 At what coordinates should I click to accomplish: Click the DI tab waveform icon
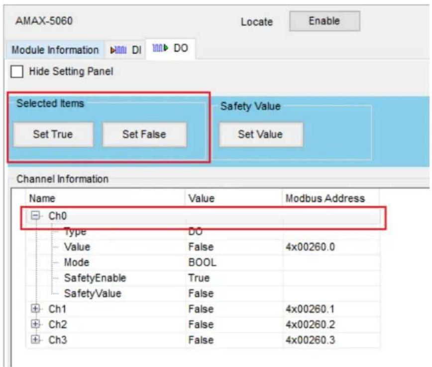click(118, 50)
